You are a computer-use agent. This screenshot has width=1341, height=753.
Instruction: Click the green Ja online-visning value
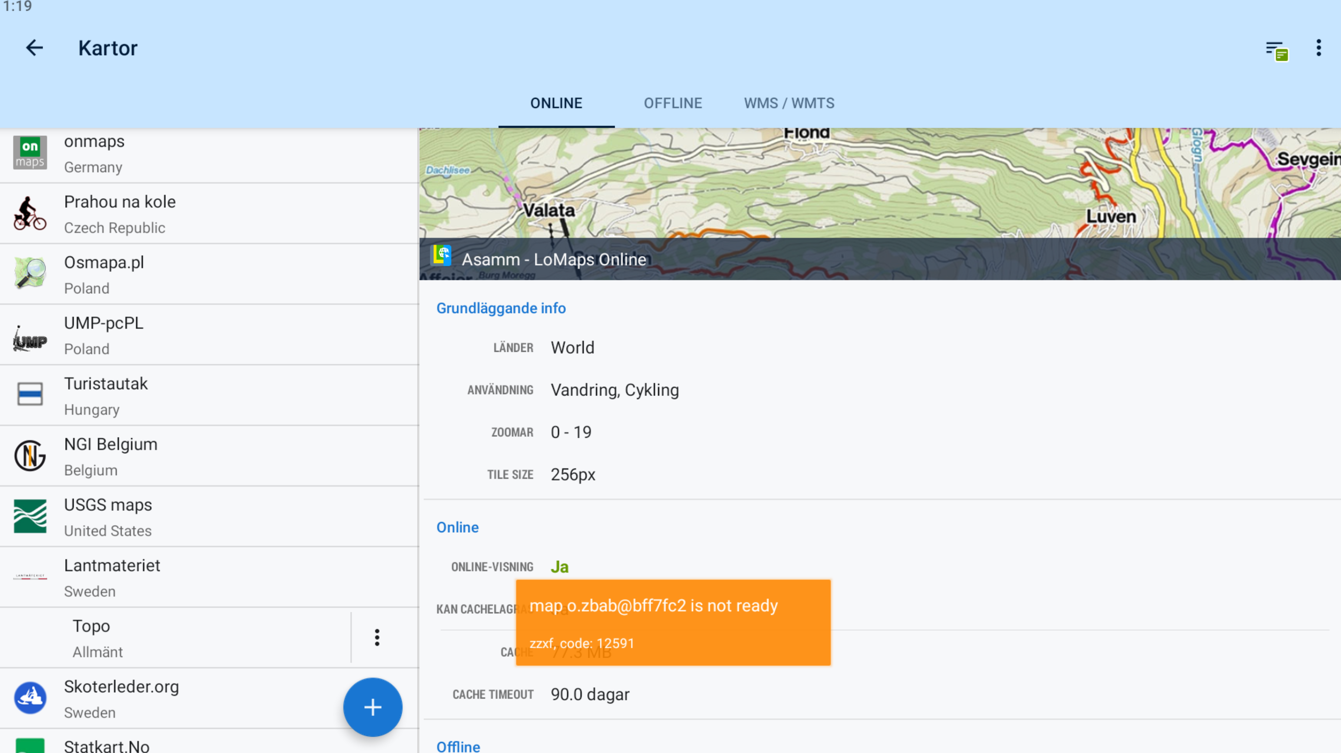[559, 567]
